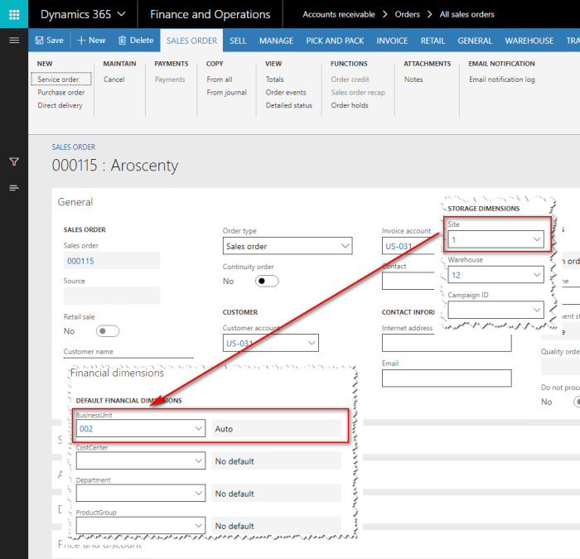Toggle the Retail sale switch

[x=108, y=331]
